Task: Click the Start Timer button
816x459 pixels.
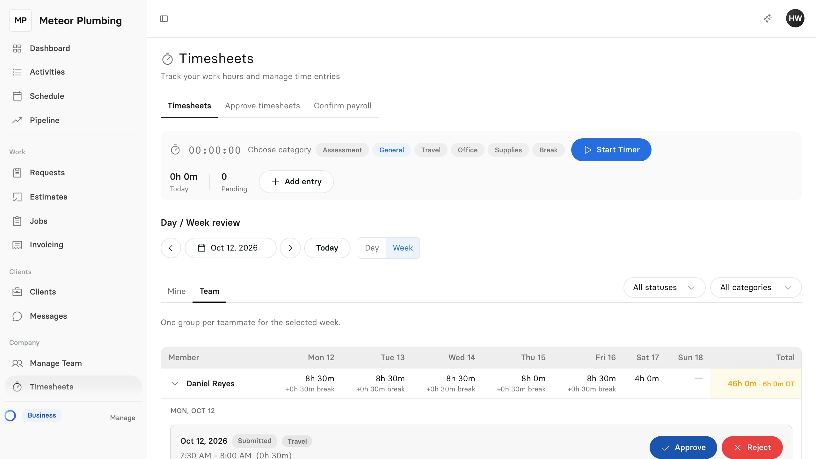Action: [x=611, y=149]
